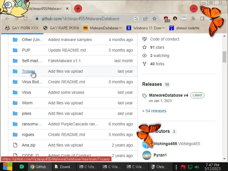Click the green taskbar app icon
228x171 pixels.
click(22, 167)
